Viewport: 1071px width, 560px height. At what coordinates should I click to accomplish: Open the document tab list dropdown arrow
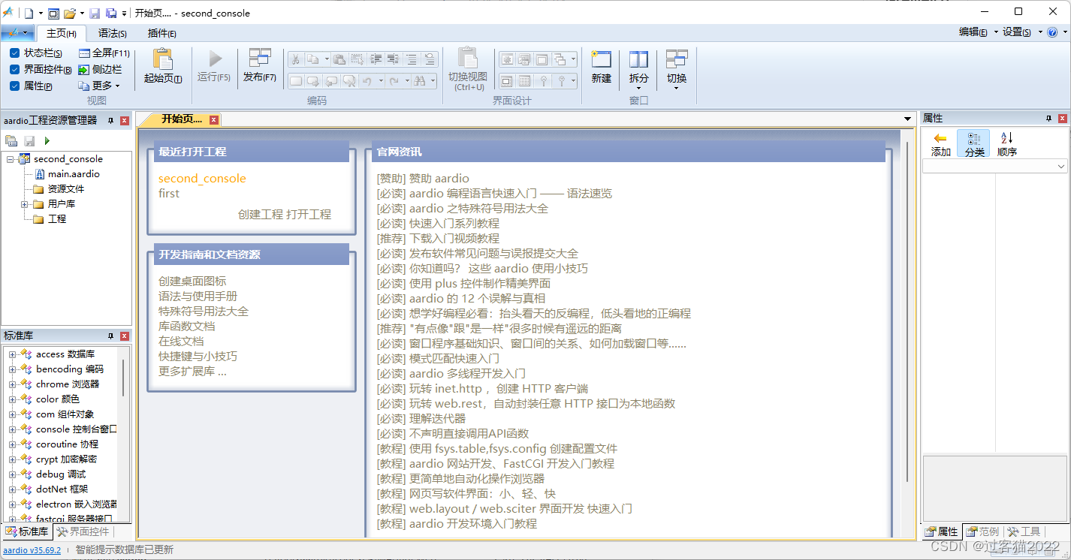(x=908, y=119)
